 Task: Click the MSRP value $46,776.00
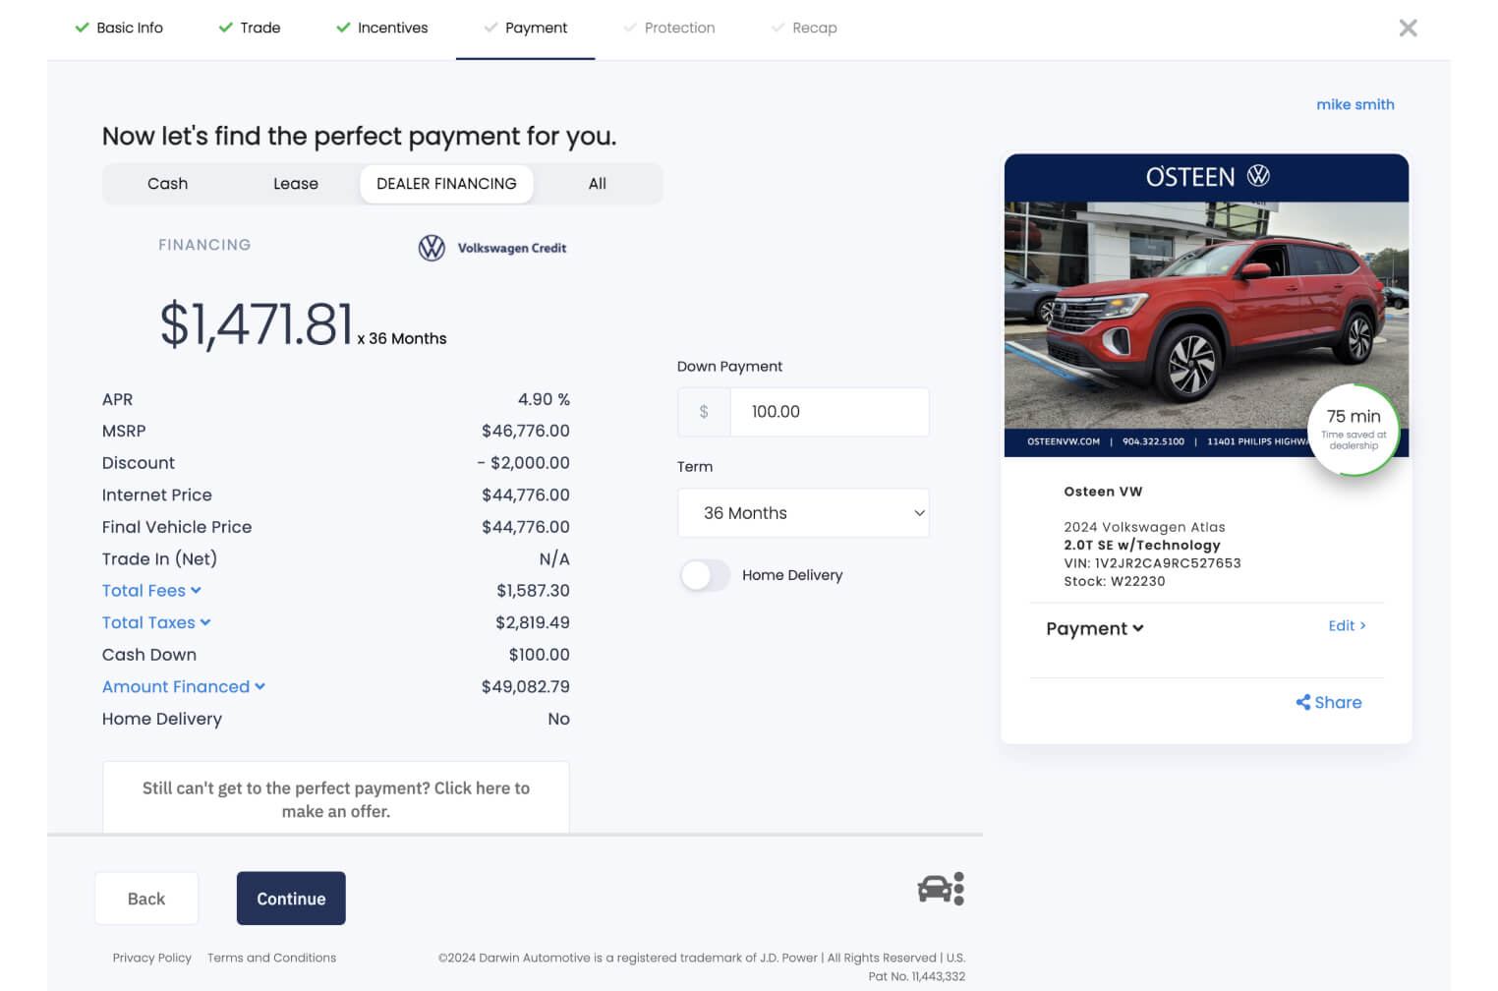pyautogui.click(x=526, y=431)
